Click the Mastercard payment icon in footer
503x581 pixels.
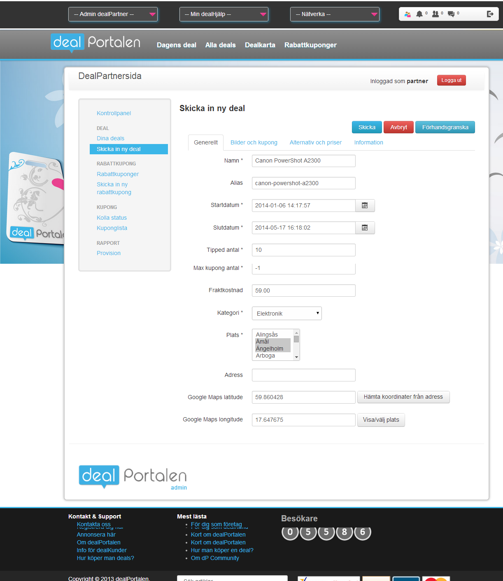coord(435,579)
